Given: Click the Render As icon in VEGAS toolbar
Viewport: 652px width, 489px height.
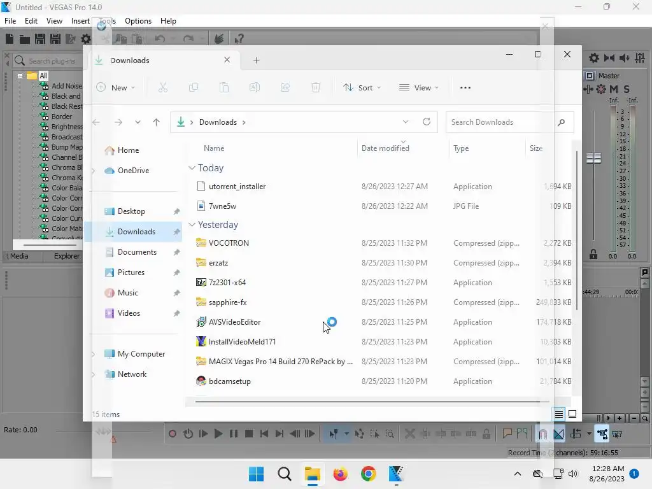Looking at the screenshot, I should click(70, 39).
